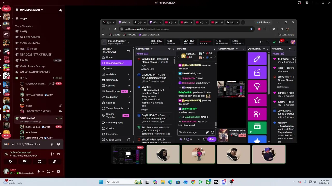Search icon in Twitch top bar
Image resolution: width=332 pixels, height=186 pixels.
tap(261, 42)
